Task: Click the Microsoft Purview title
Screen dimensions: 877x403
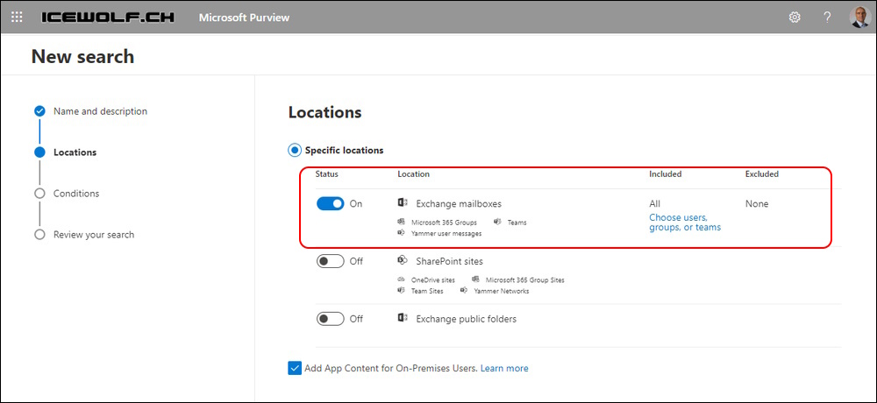Action: 245,18
